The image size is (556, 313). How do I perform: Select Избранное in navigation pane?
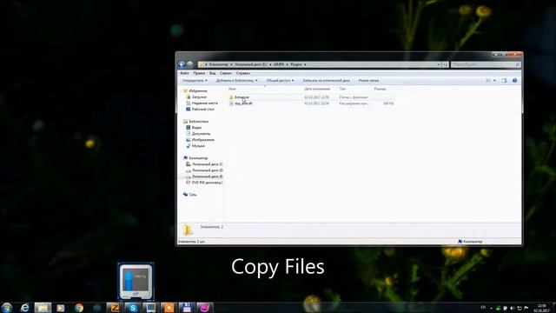pyautogui.click(x=197, y=90)
